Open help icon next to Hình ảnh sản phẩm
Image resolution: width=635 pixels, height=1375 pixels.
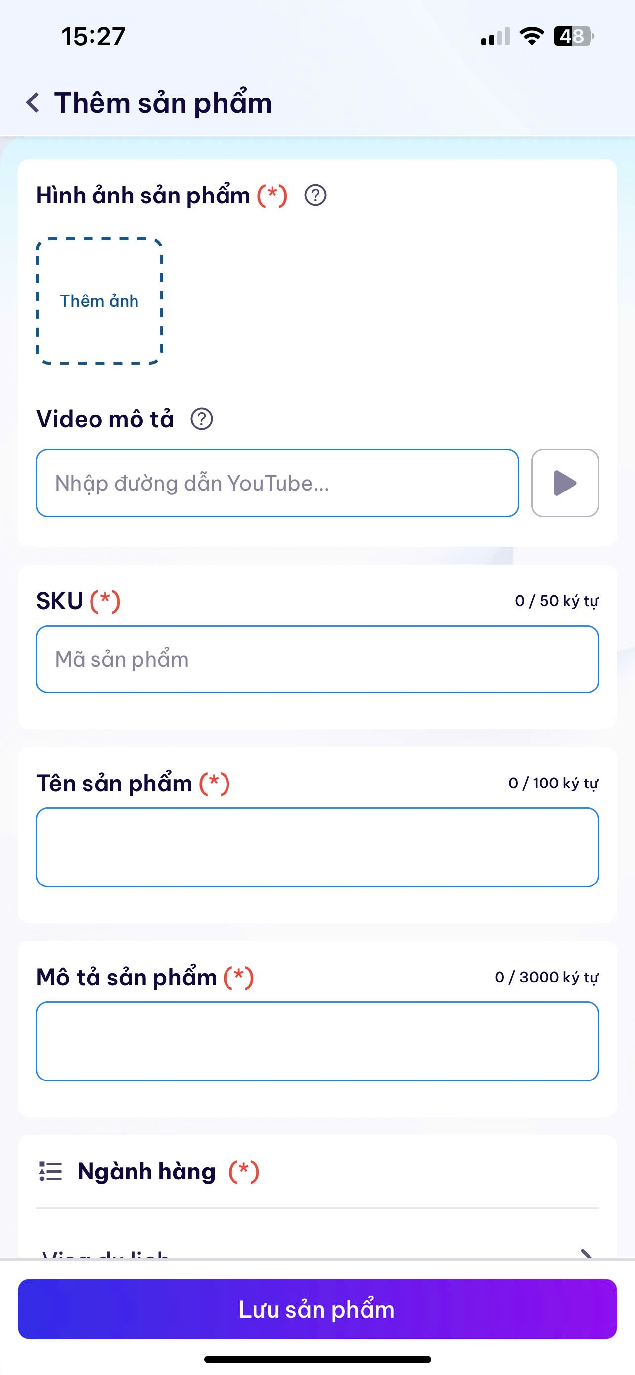pyautogui.click(x=315, y=196)
